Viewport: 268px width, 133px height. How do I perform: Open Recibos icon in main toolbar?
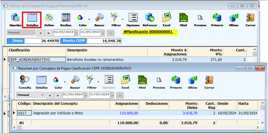click(66, 18)
